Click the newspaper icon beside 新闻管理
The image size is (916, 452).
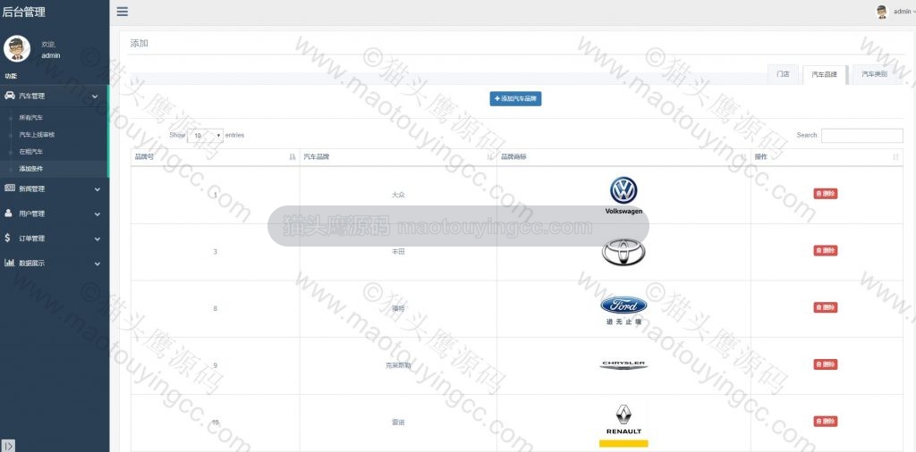9,188
